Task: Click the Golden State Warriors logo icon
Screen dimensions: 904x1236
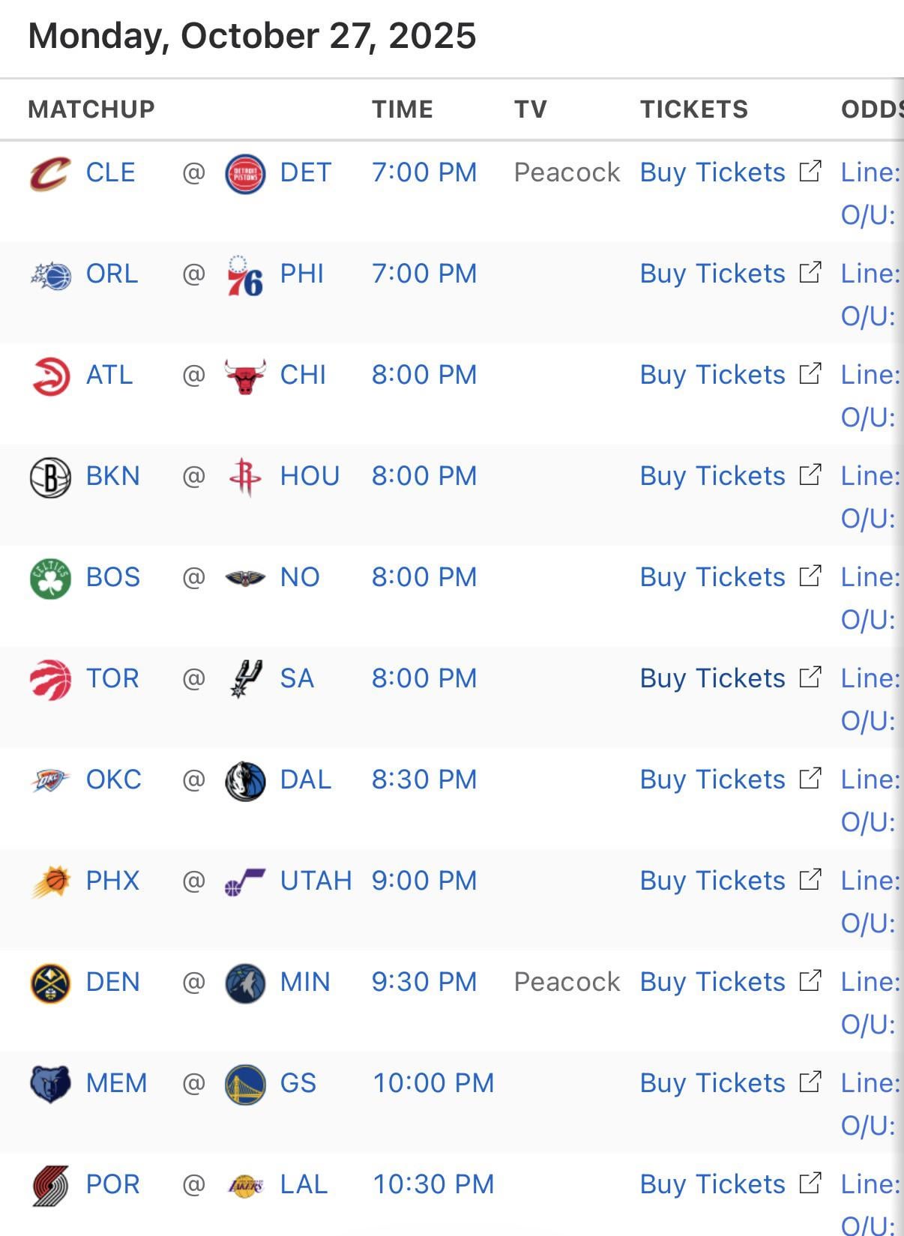Action: coord(245,1084)
